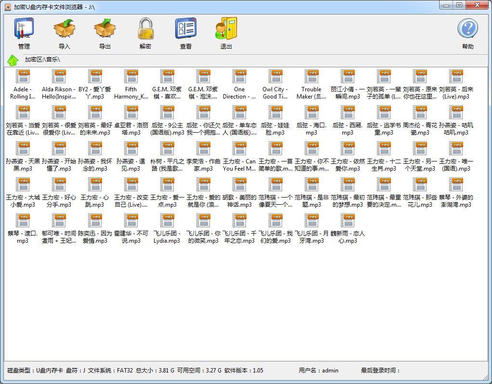Select Alda Rikson - Hello mp3 file
Viewport: 492px width, 384px height.
tap(59, 85)
